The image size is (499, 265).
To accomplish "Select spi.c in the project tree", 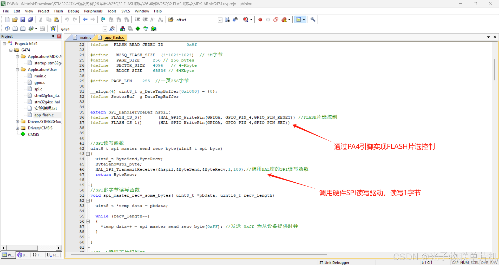I will coord(38,89).
